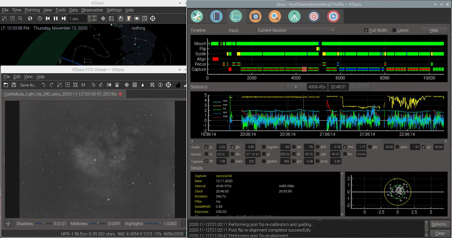Clear the Ekos log
Screen dimensions: 452x238
pyautogui.click(x=440, y=233)
